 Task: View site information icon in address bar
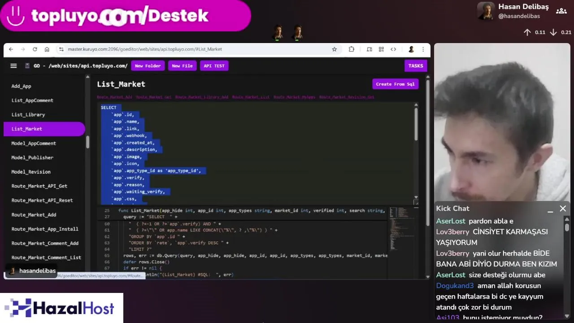(61, 49)
